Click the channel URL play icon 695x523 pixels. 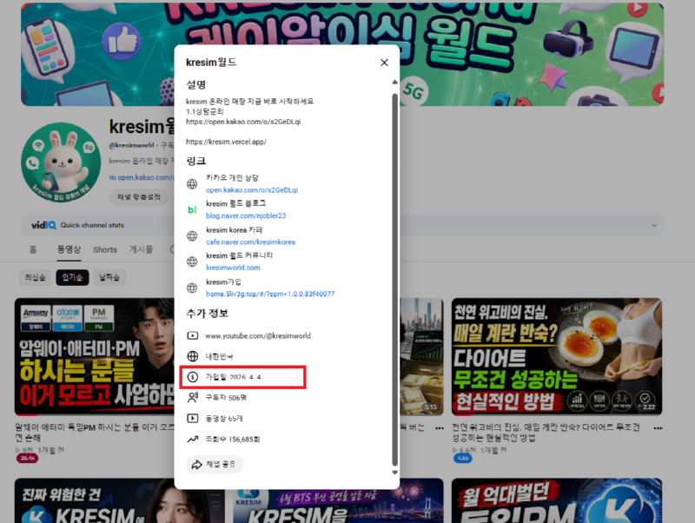pyautogui.click(x=192, y=335)
